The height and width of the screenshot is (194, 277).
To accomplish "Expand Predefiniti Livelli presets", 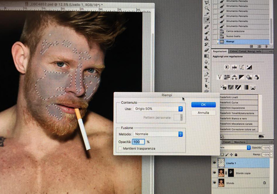I will (x=239, y=97).
